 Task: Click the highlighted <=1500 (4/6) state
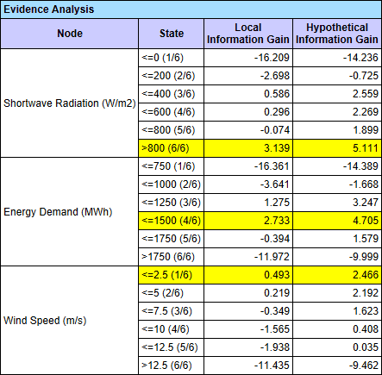click(172, 221)
